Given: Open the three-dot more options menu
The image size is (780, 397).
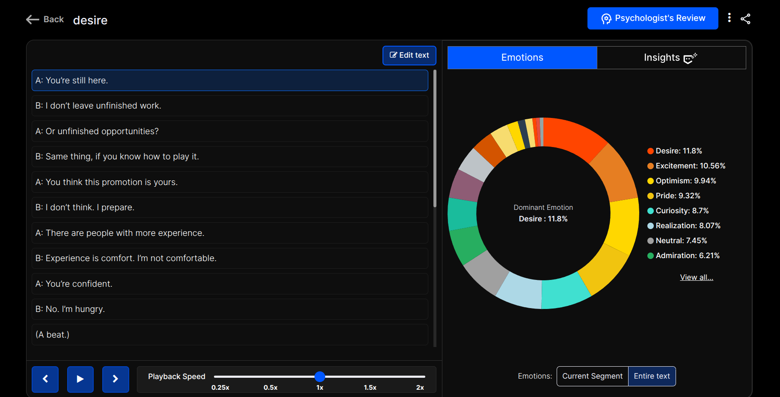Looking at the screenshot, I should coord(729,18).
